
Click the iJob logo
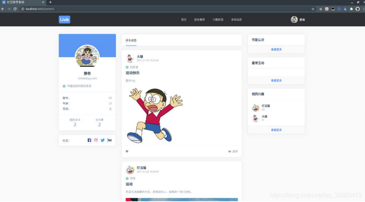[x=65, y=20]
